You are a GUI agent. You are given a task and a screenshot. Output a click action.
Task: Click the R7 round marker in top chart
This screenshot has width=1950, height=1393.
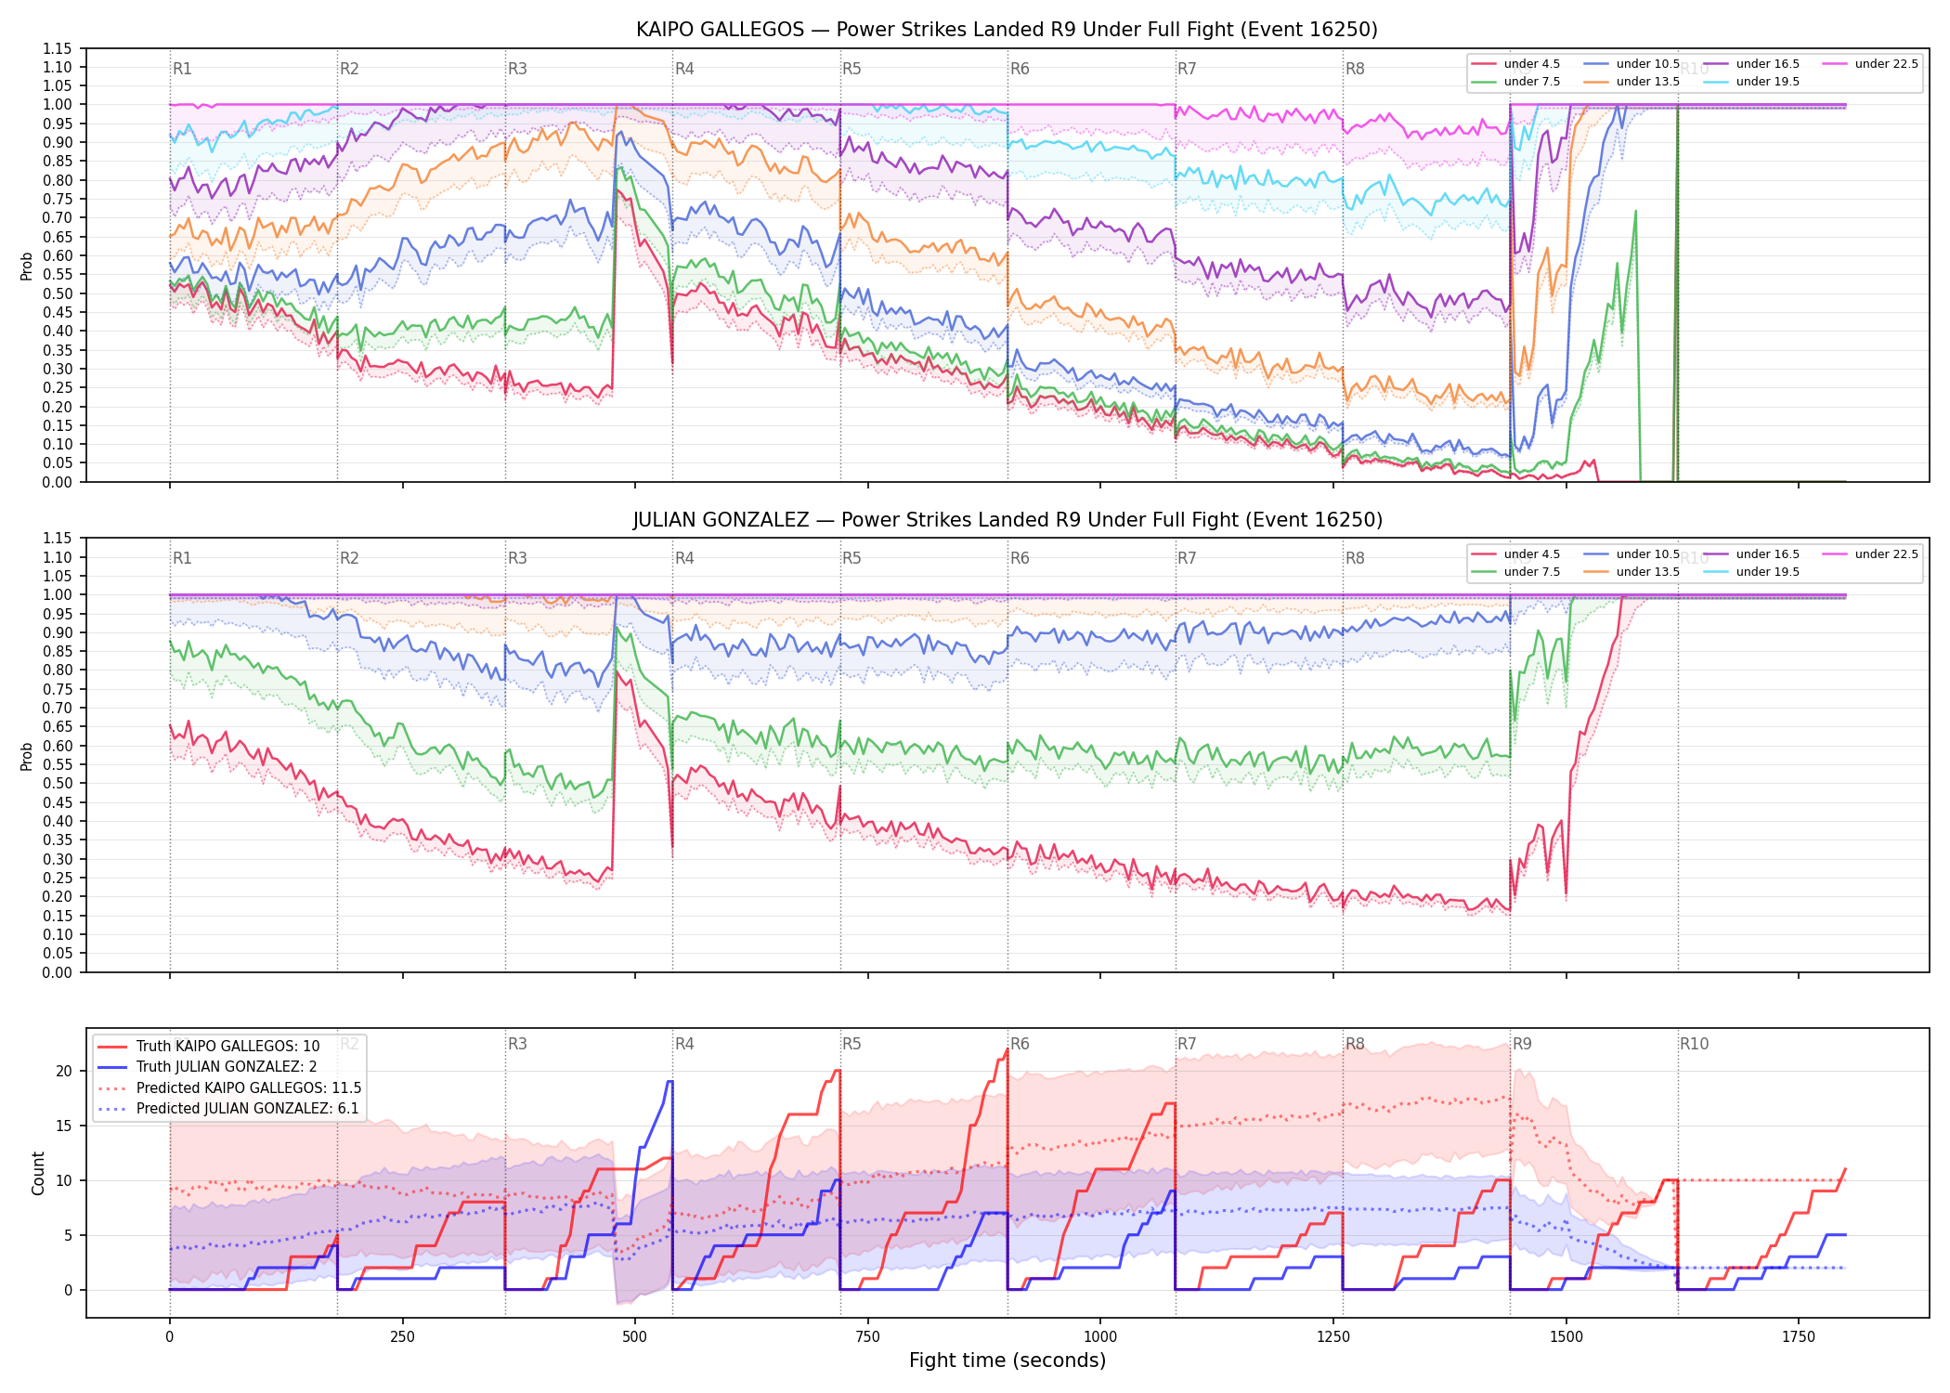tap(1187, 69)
